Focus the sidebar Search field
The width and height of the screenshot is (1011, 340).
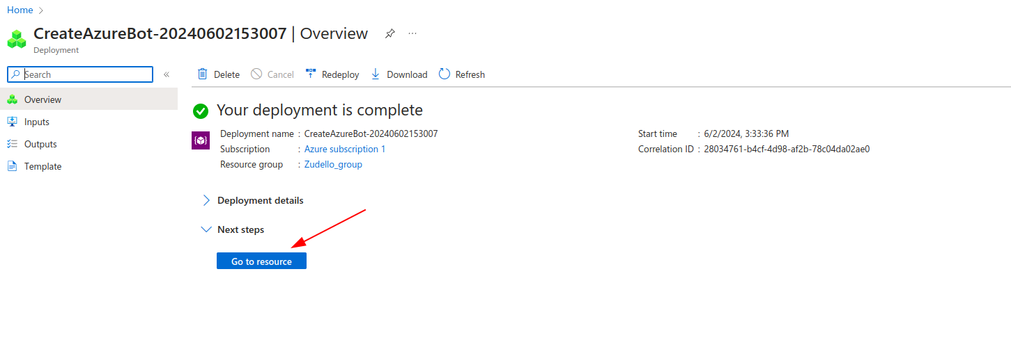79,74
